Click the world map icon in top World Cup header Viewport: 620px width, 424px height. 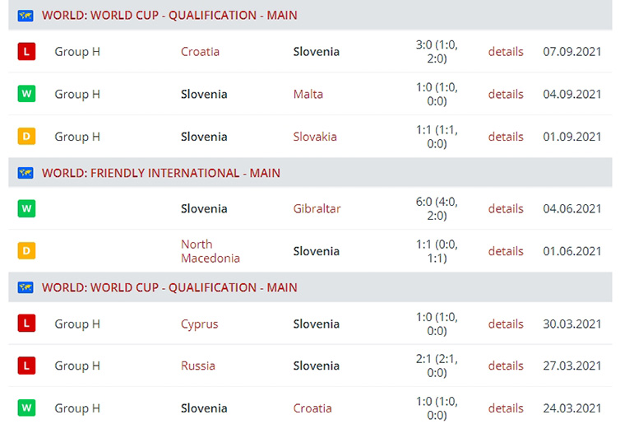point(25,16)
